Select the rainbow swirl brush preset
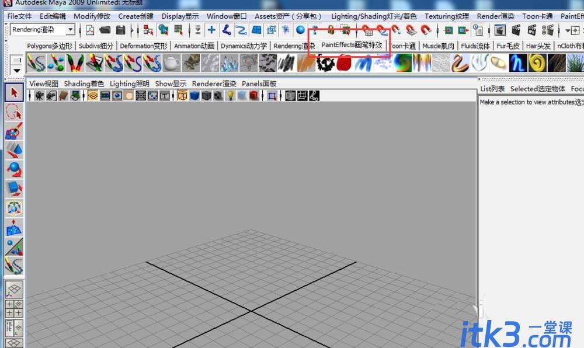Viewport: 584px width, 348px height. coord(402,63)
